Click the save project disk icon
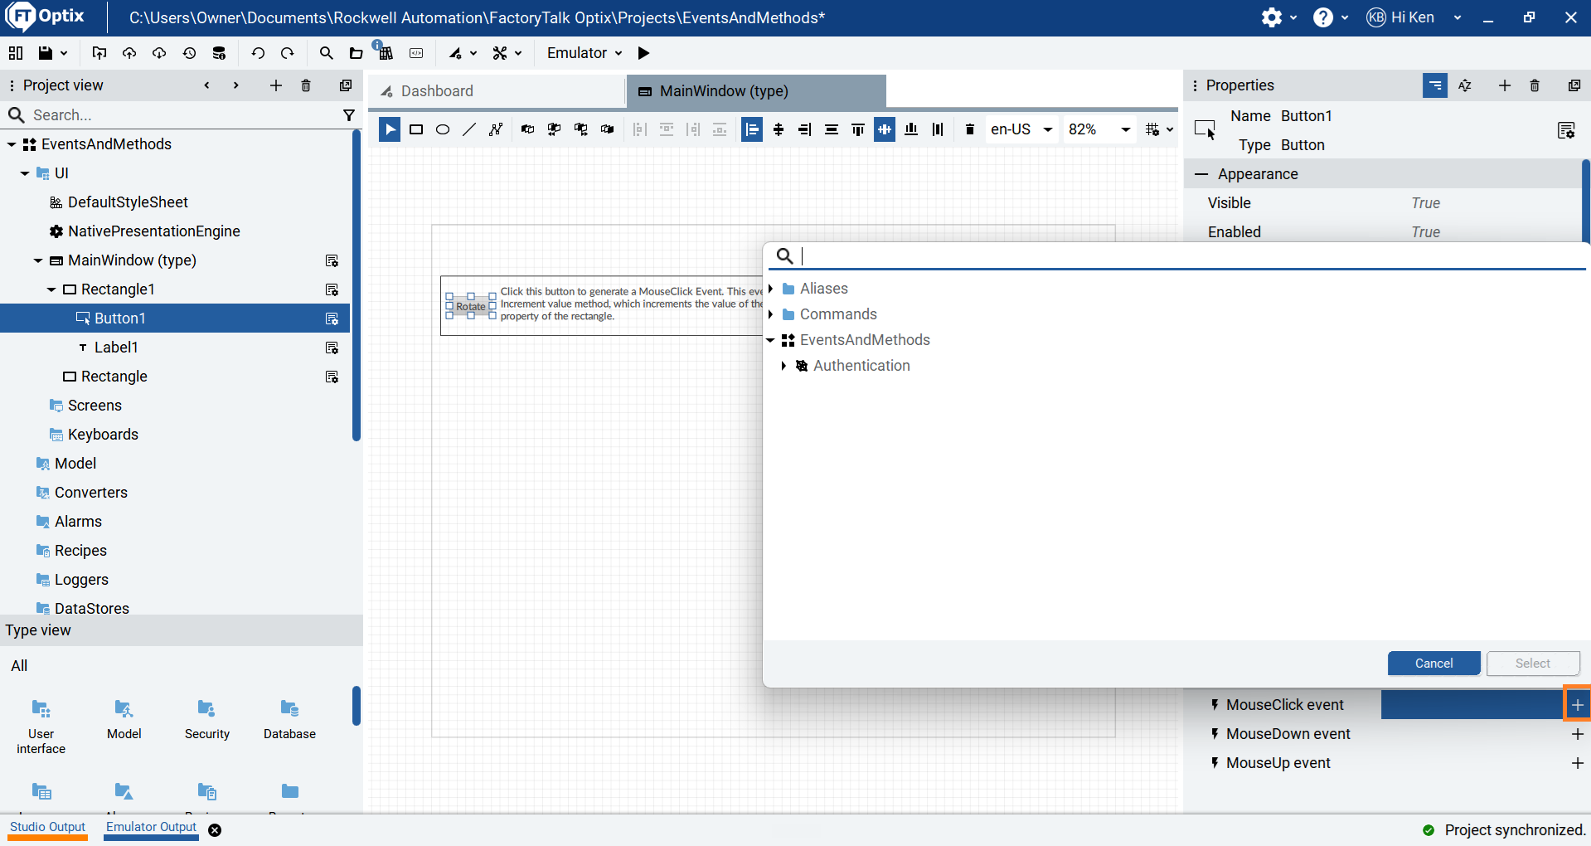The image size is (1591, 846). point(46,53)
